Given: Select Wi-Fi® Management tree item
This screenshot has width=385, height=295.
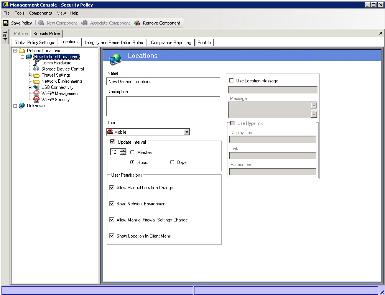Looking at the screenshot, I should point(60,93).
